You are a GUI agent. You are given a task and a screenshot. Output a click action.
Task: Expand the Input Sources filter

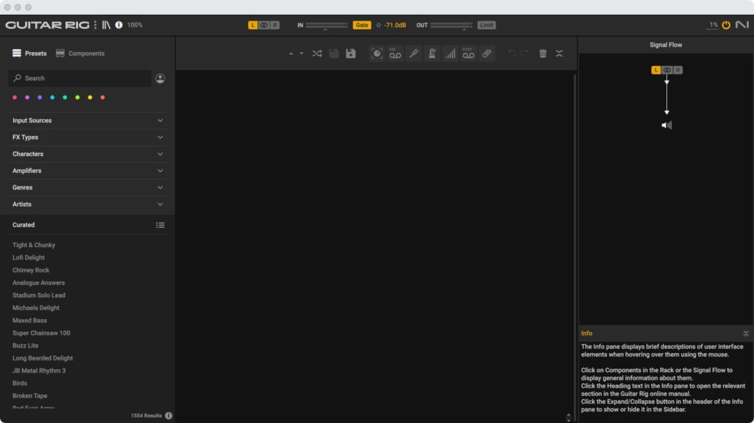click(88, 121)
